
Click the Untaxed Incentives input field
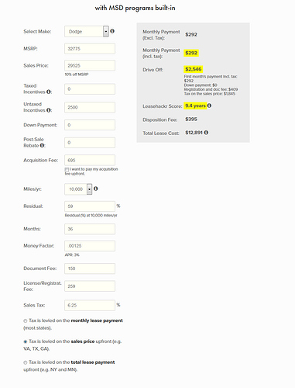click(90, 107)
